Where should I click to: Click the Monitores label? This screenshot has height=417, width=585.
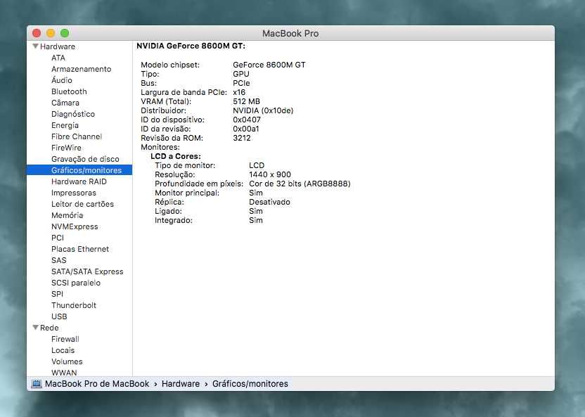tap(160, 147)
